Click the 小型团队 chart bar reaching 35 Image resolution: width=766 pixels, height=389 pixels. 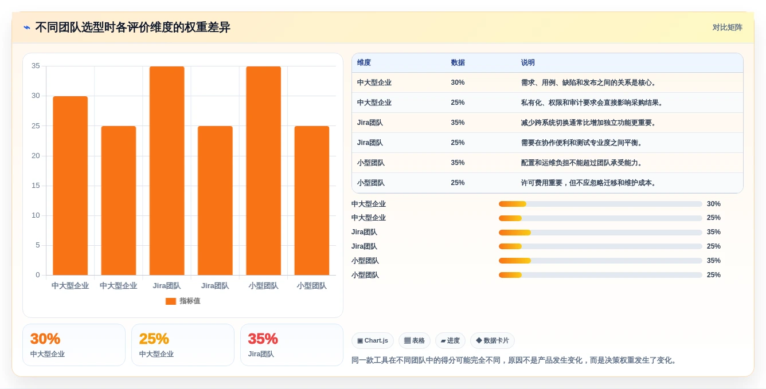[264, 171]
